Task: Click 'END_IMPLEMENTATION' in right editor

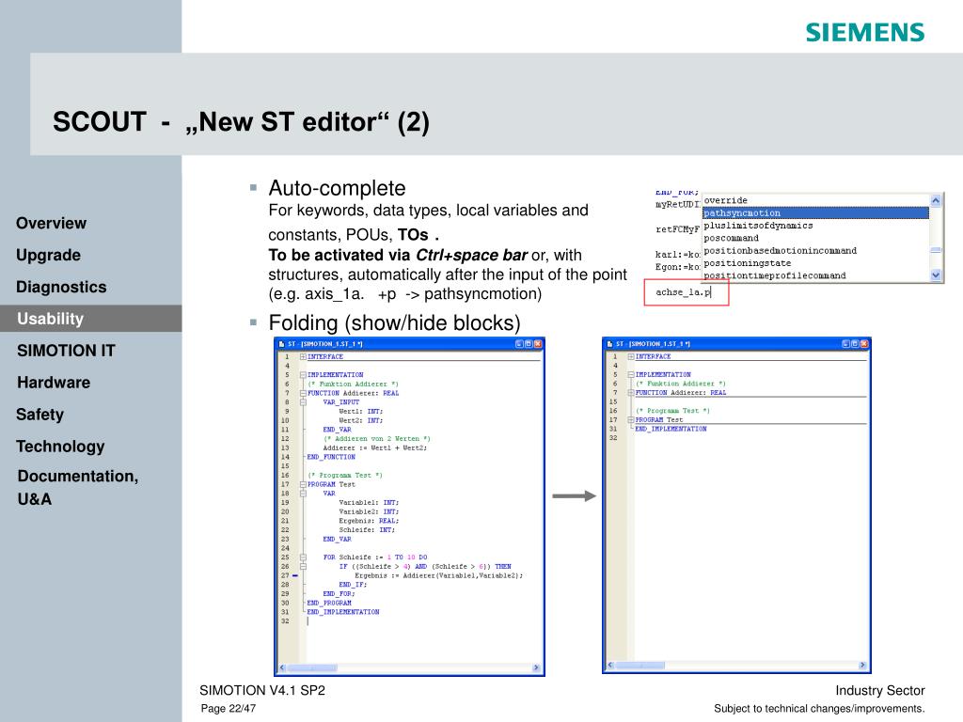Action: pos(671,429)
